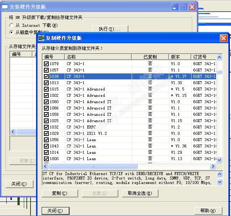Image resolution: width=231 pixels, height=216 pixels.
Task: Select the 从磁盘中复制 radio button
Action: (11, 32)
